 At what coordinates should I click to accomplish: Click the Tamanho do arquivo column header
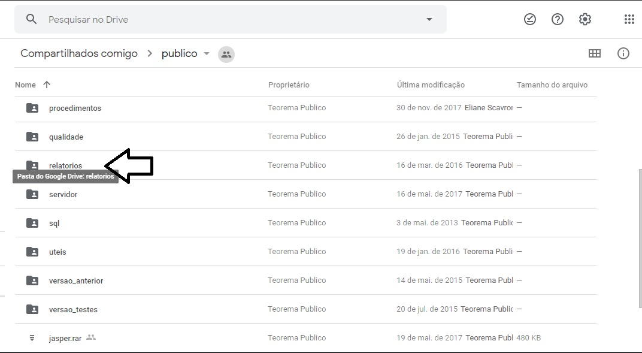(552, 85)
